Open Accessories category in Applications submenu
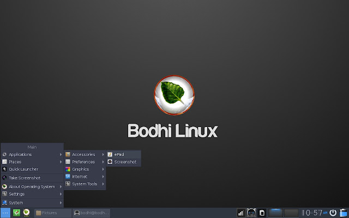The width and height of the screenshot is (349, 218). (x=85, y=154)
